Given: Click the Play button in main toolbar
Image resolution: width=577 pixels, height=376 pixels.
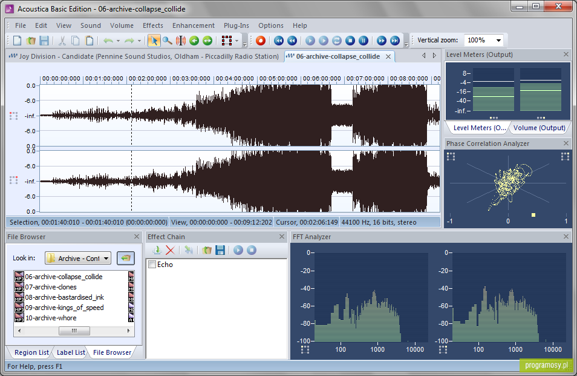Looking at the screenshot, I should [310, 40].
